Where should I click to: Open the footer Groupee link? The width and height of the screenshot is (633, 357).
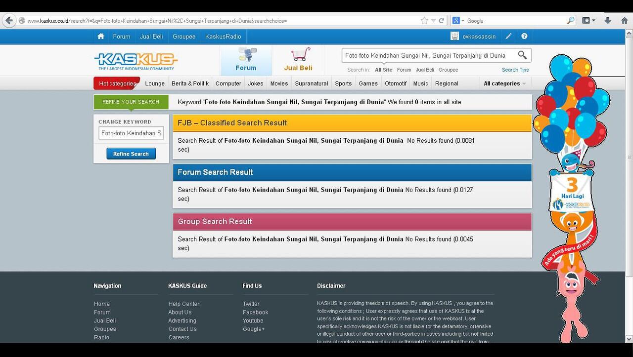point(105,329)
